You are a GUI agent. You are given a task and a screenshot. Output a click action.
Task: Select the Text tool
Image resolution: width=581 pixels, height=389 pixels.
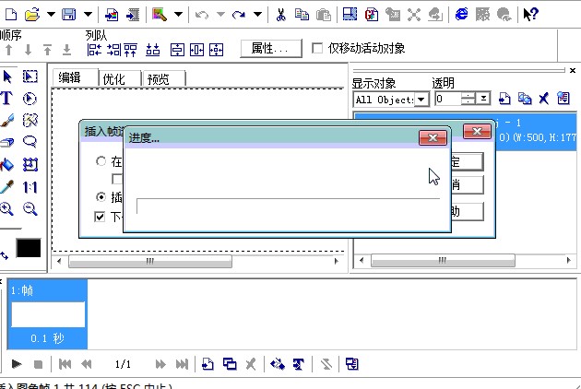tap(7, 98)
